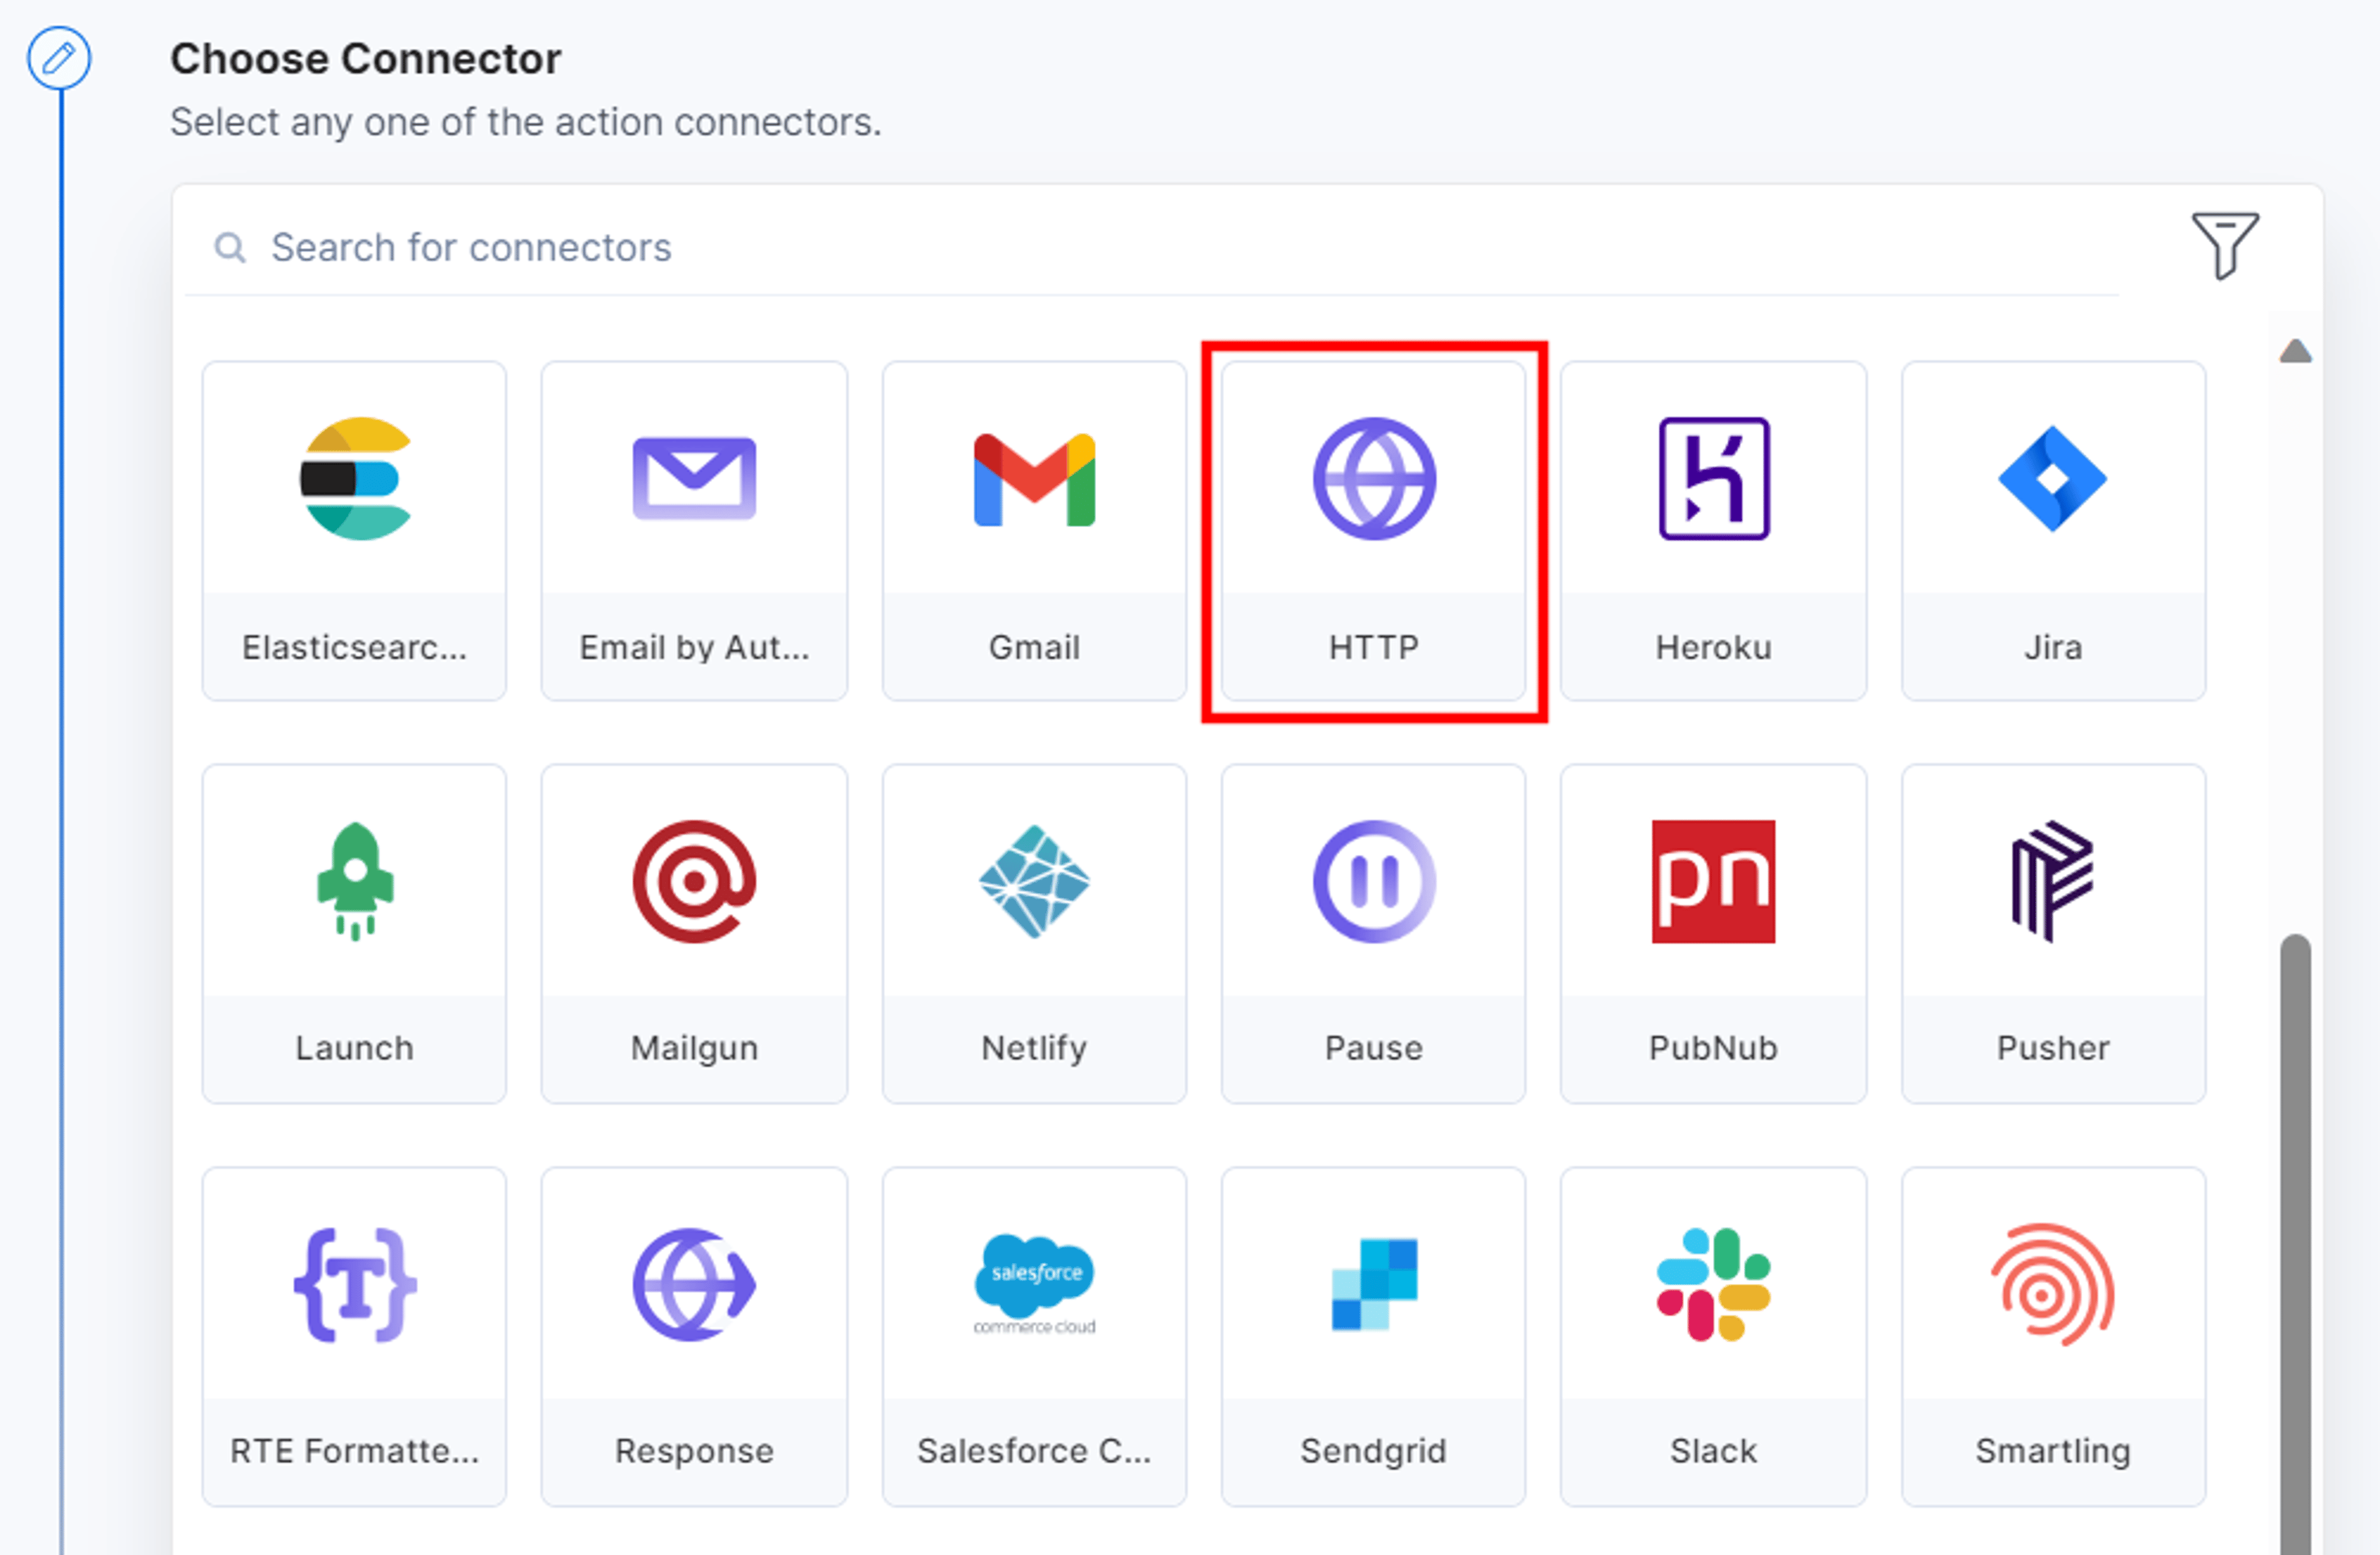Select the Email by Automate connector
This screenshot has height=1555, width=2380.
tap(694, 531)
